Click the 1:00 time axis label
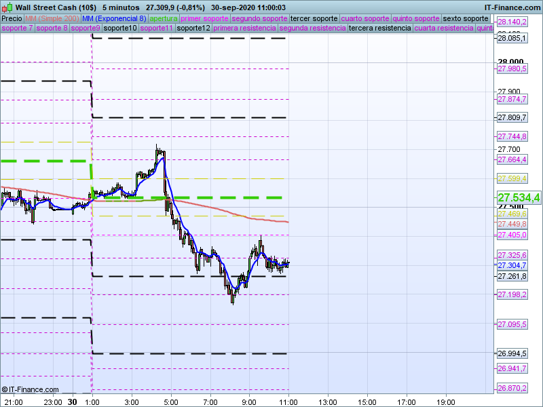 tap(92, 402)
